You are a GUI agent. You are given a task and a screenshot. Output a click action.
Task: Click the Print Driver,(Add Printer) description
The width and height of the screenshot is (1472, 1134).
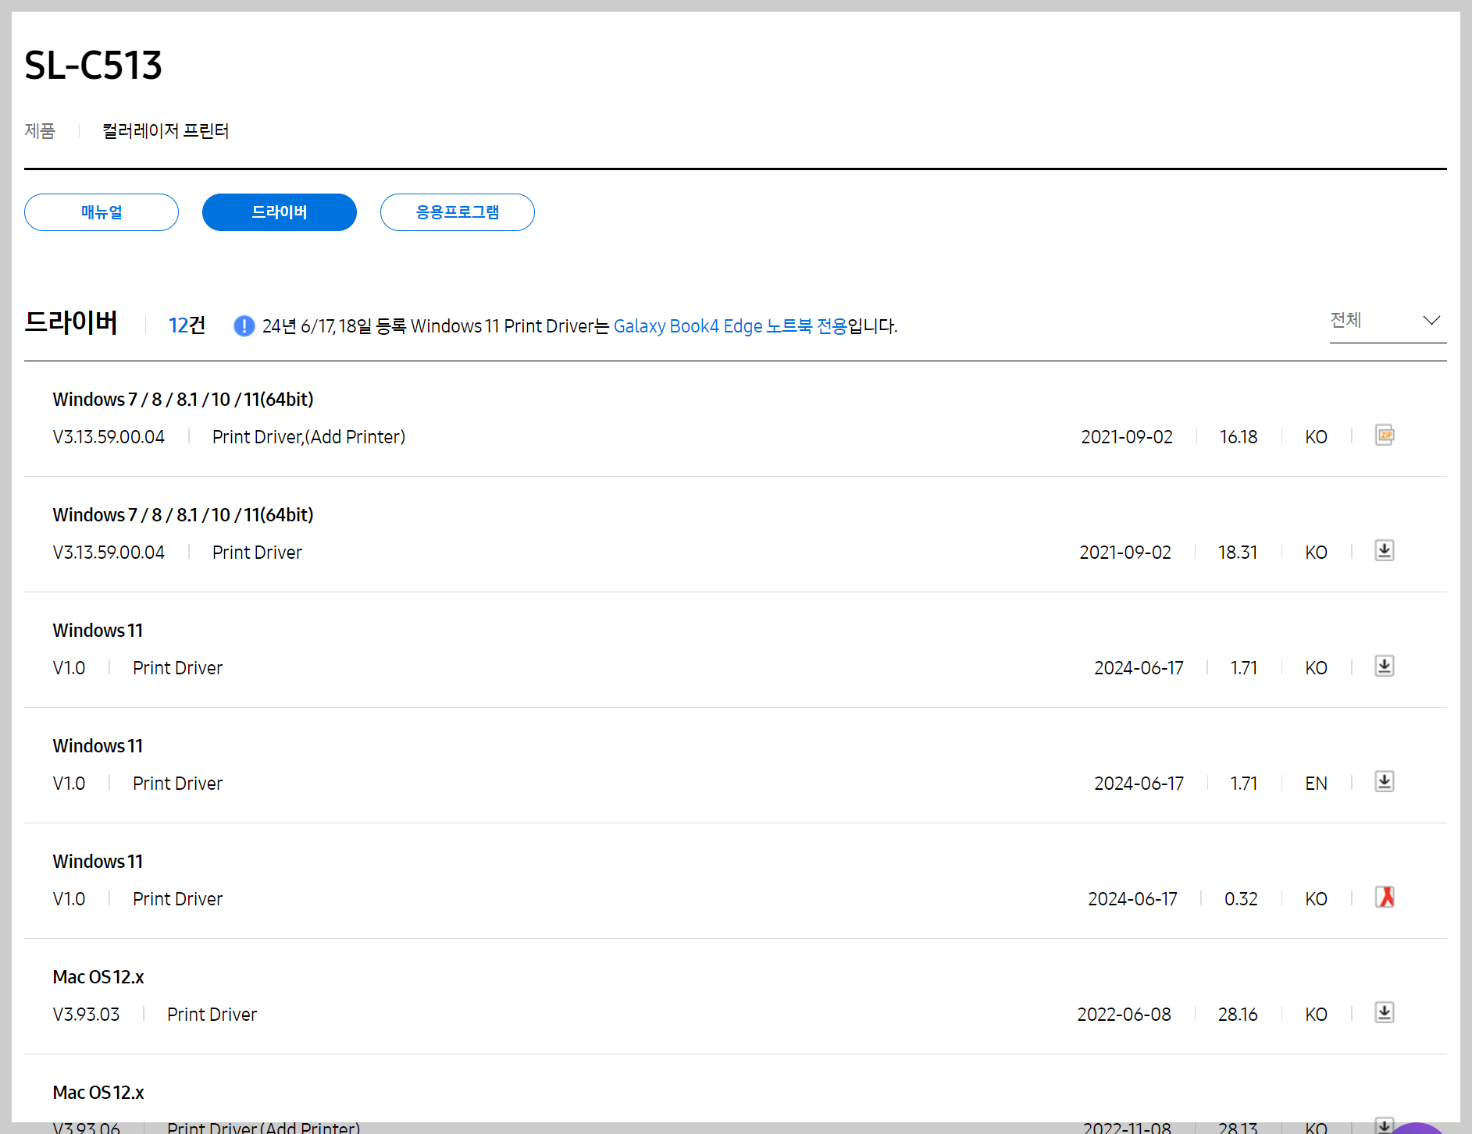tap(308, 437)
